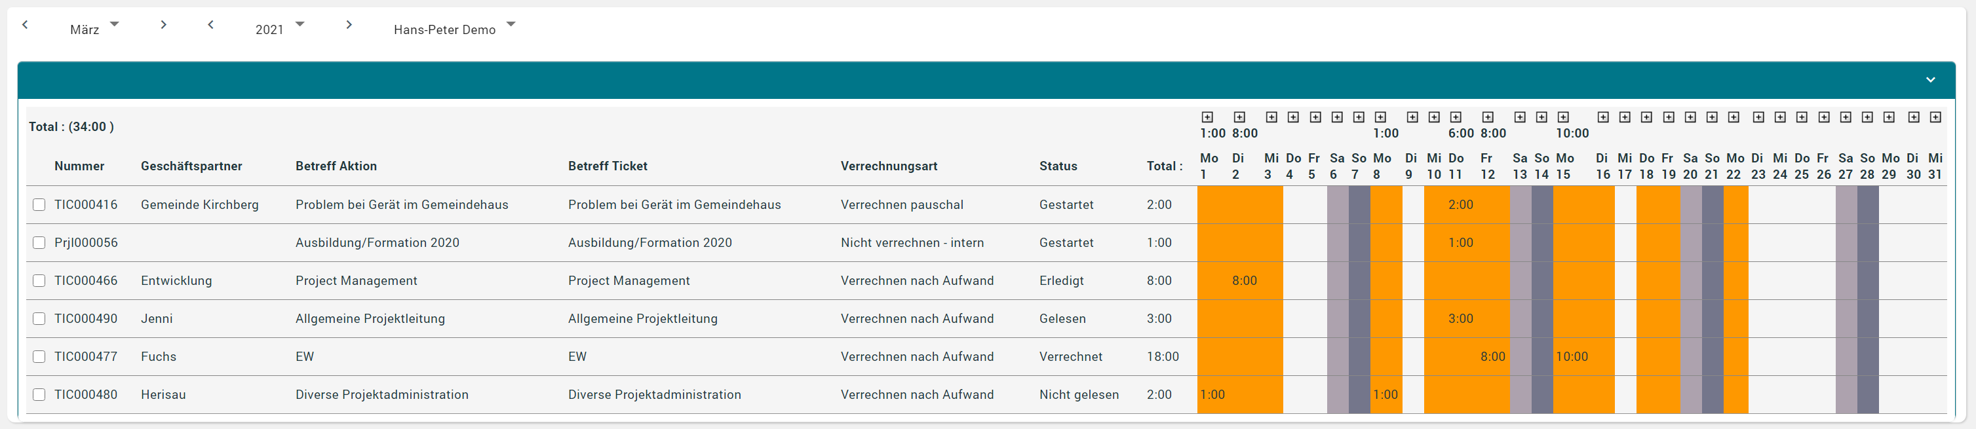
Task: Check the TIC000480 row checkbox
Action: click(39, 394)
